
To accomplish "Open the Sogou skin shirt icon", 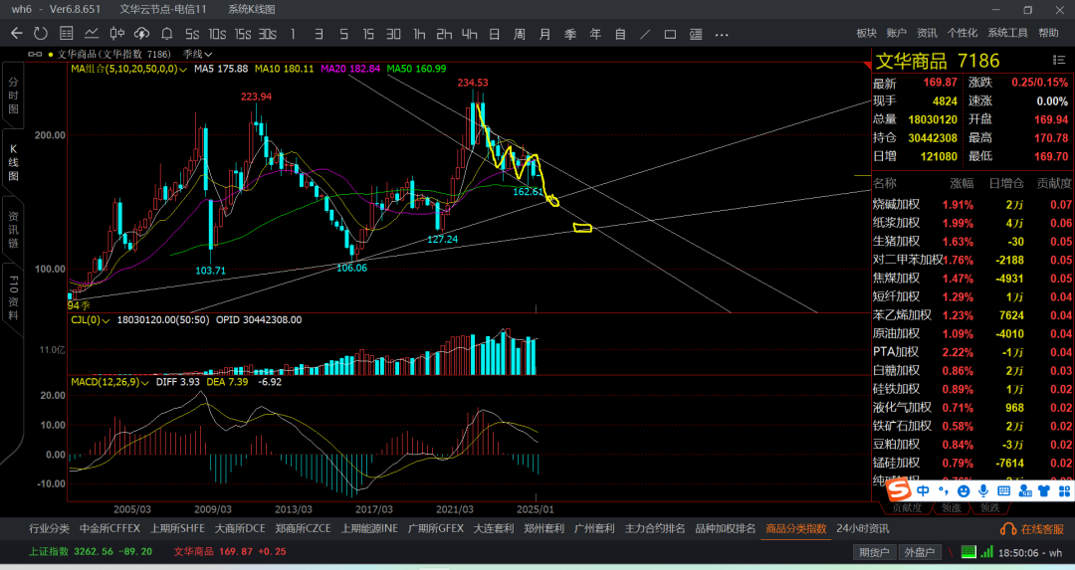I will (1043, 491).
